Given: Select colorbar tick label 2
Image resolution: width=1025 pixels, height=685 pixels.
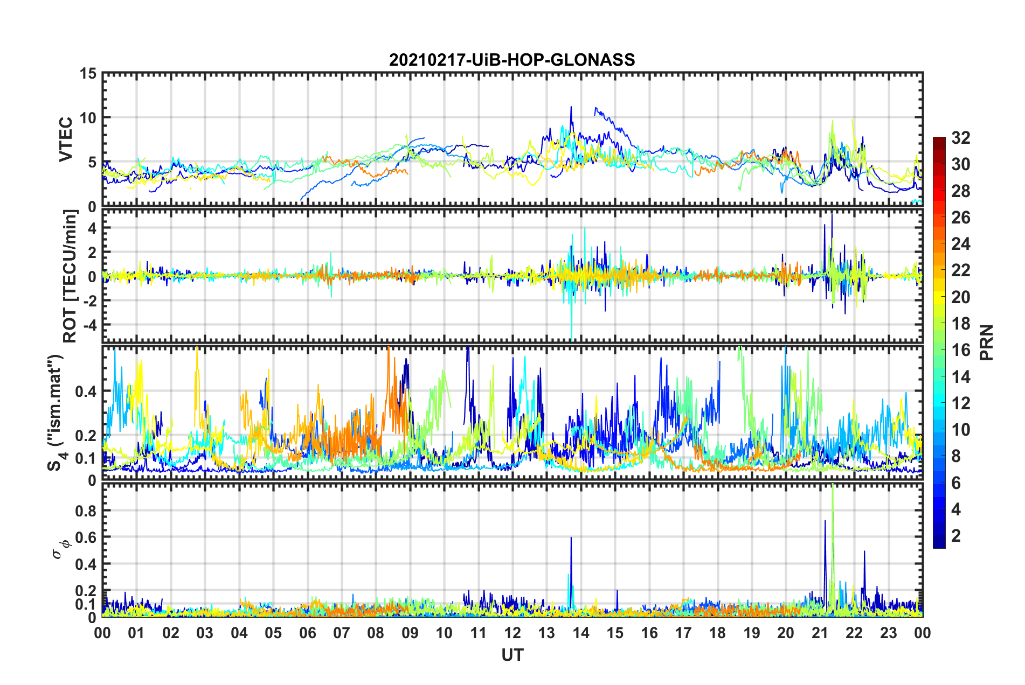Looking at the screenshot, I should click(956, 536).
